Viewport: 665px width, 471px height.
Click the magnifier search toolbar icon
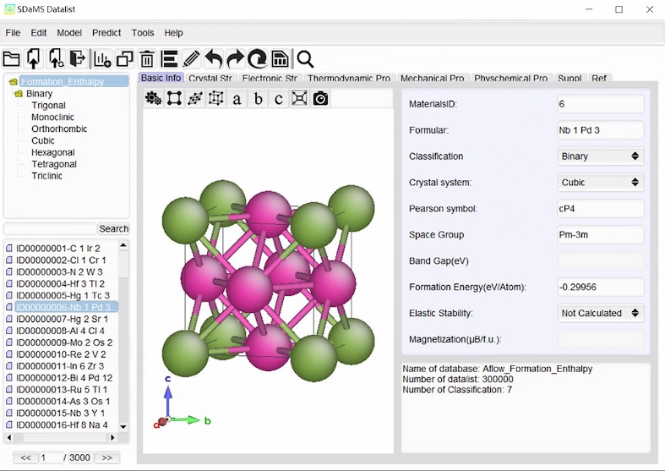point(305,58)
